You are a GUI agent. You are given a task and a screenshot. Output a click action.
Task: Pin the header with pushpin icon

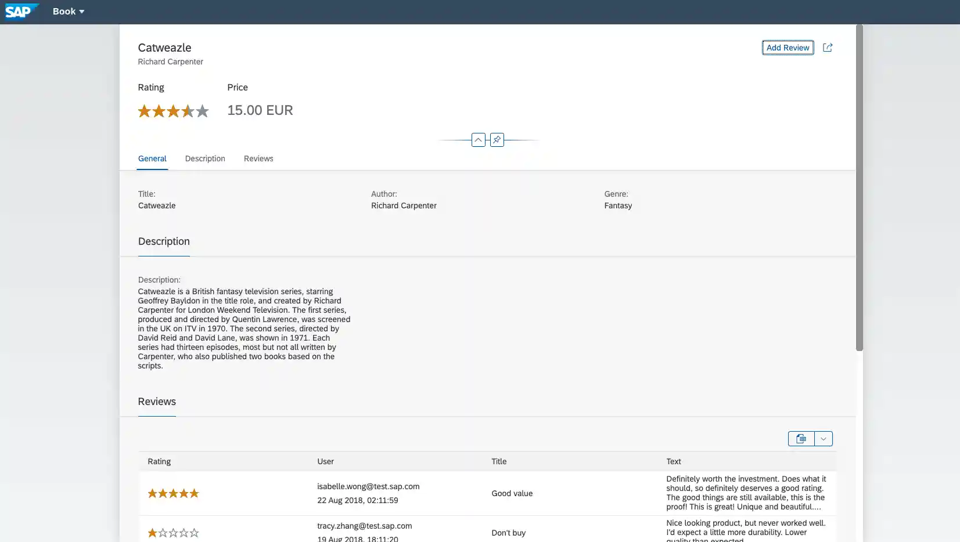497,140
